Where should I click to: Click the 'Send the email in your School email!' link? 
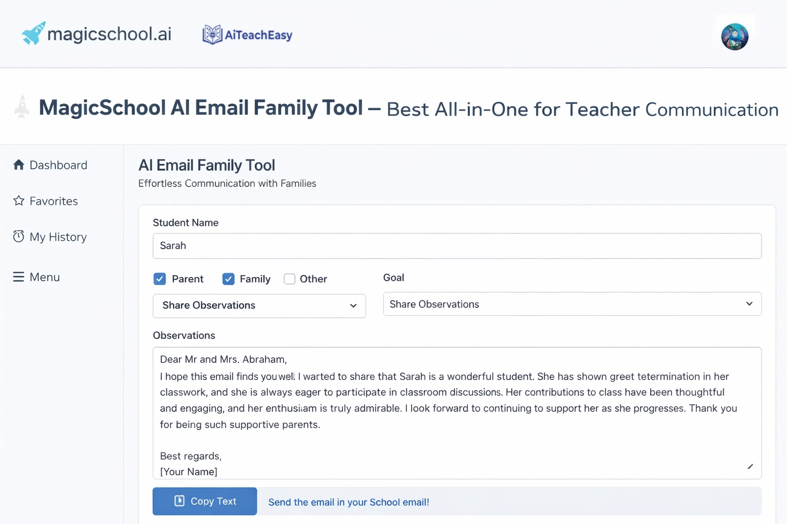[348, 502]
